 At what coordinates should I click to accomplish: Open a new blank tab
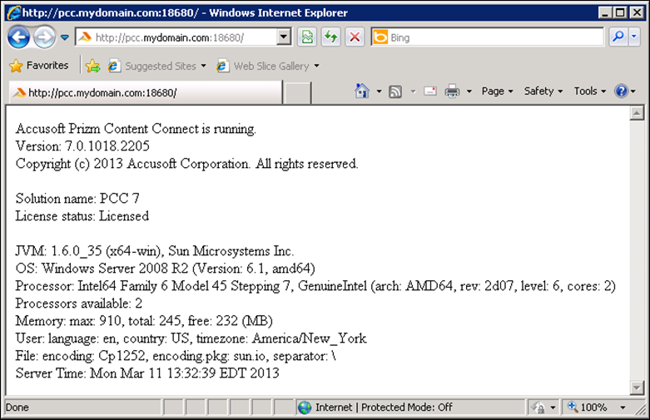coord(298,92)
